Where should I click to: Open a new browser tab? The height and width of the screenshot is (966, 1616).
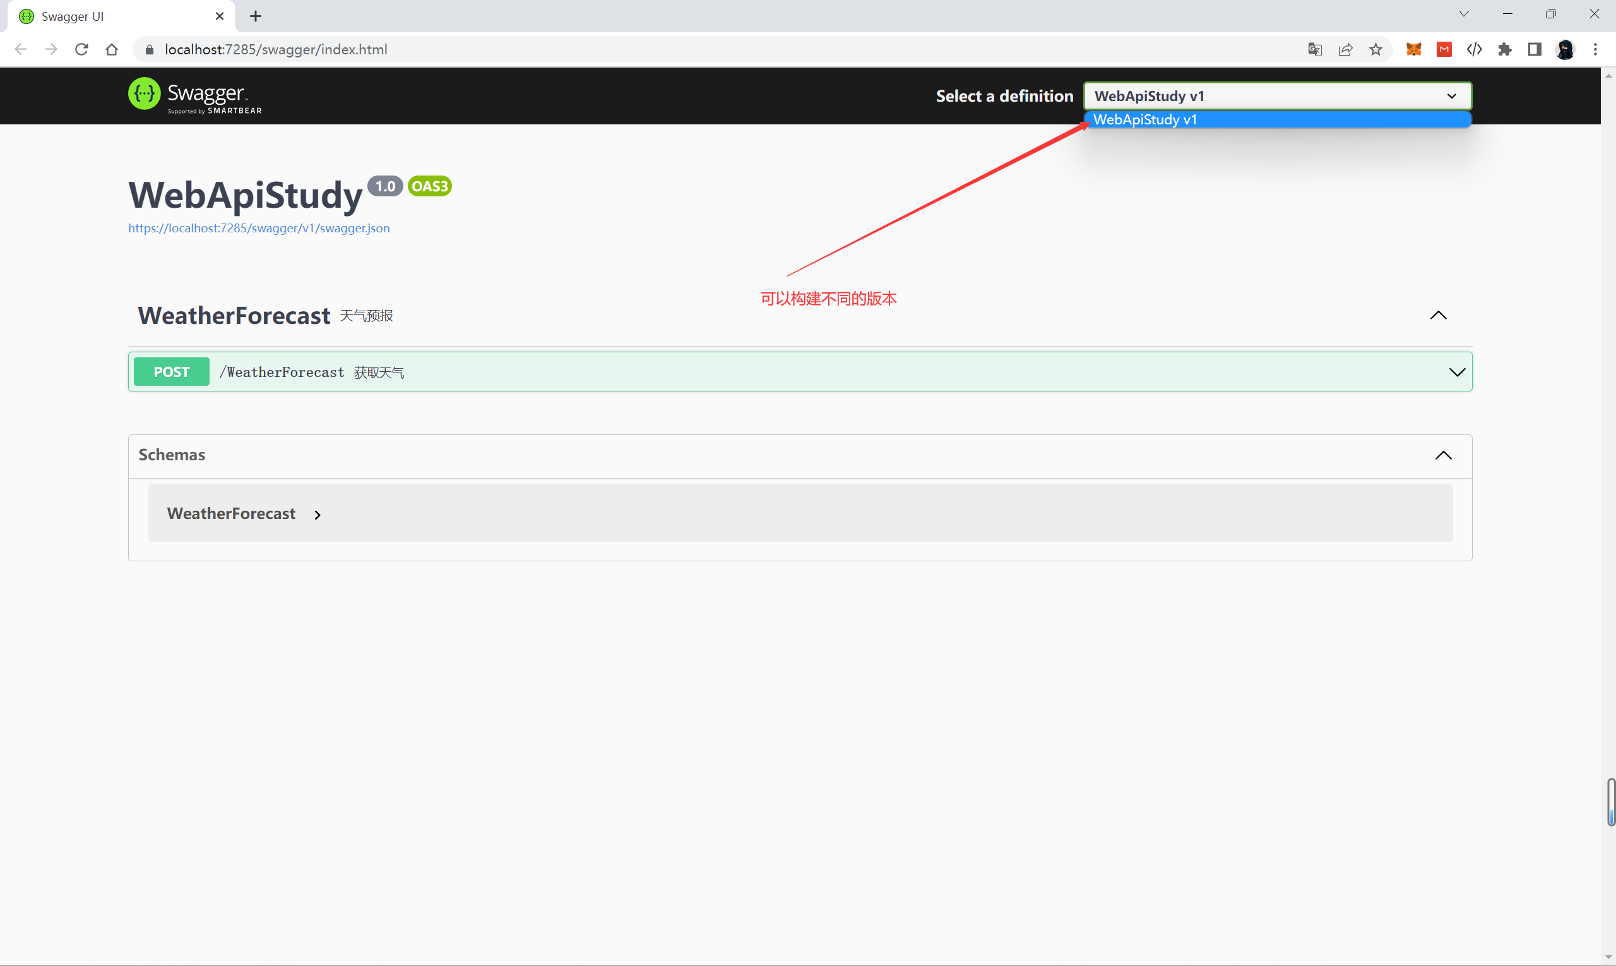tap(256, 16)
